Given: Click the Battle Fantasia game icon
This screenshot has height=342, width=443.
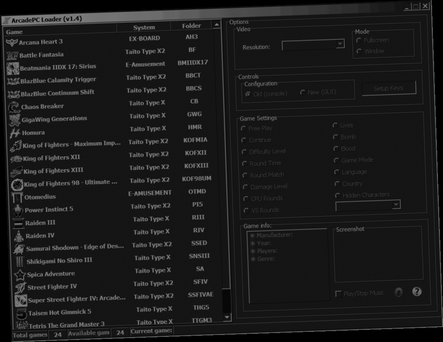Looking at the screenshot, I should 13,56.
